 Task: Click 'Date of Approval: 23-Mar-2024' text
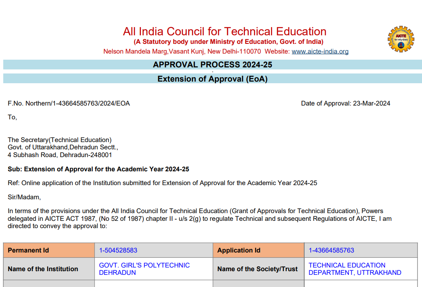(346, 104)
